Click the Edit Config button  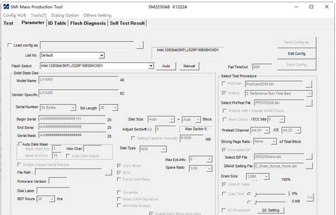pos(296,54)
